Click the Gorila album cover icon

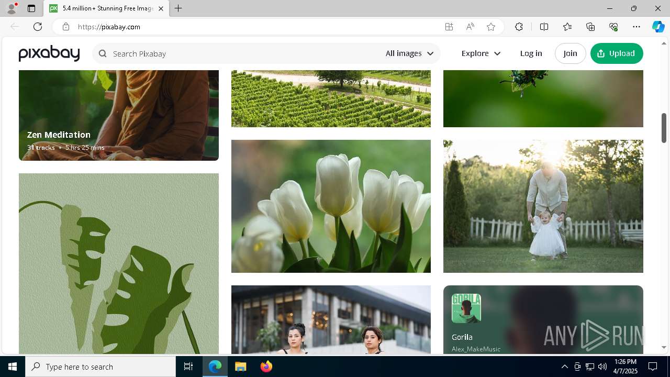[466, 308]
